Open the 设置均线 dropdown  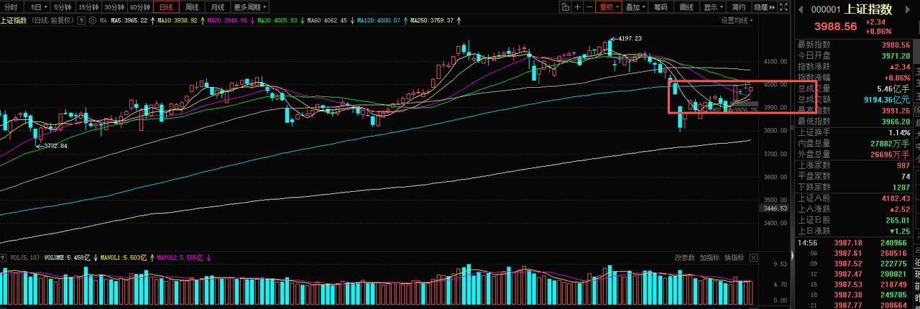(x=739, y=20)
